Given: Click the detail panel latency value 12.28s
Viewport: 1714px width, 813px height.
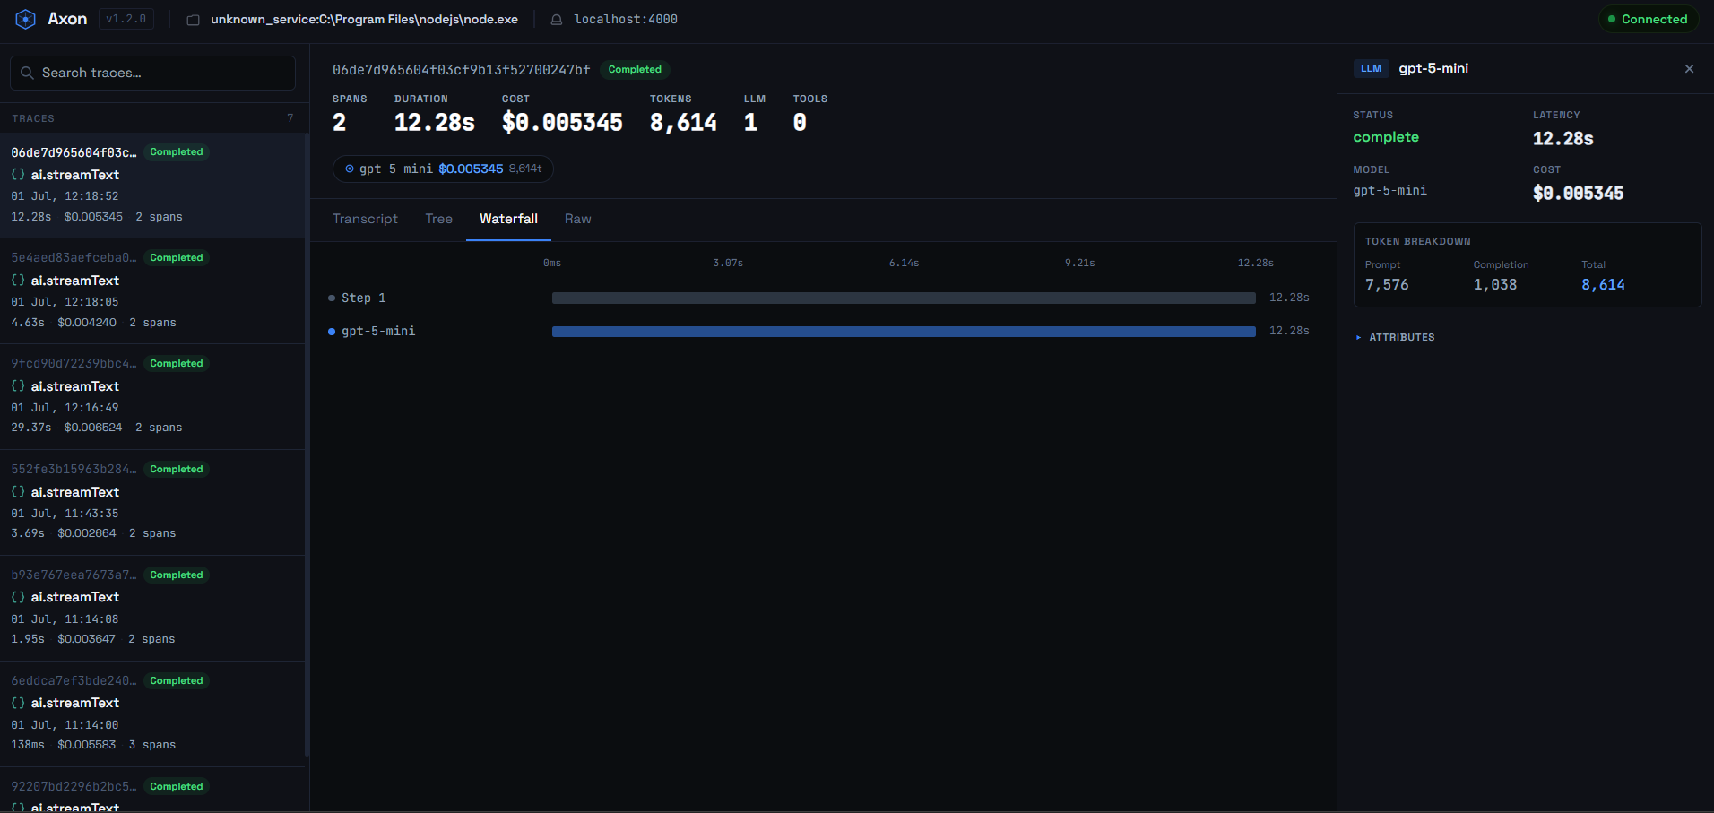Looking at the screenshot, I should coord(1563,139).
